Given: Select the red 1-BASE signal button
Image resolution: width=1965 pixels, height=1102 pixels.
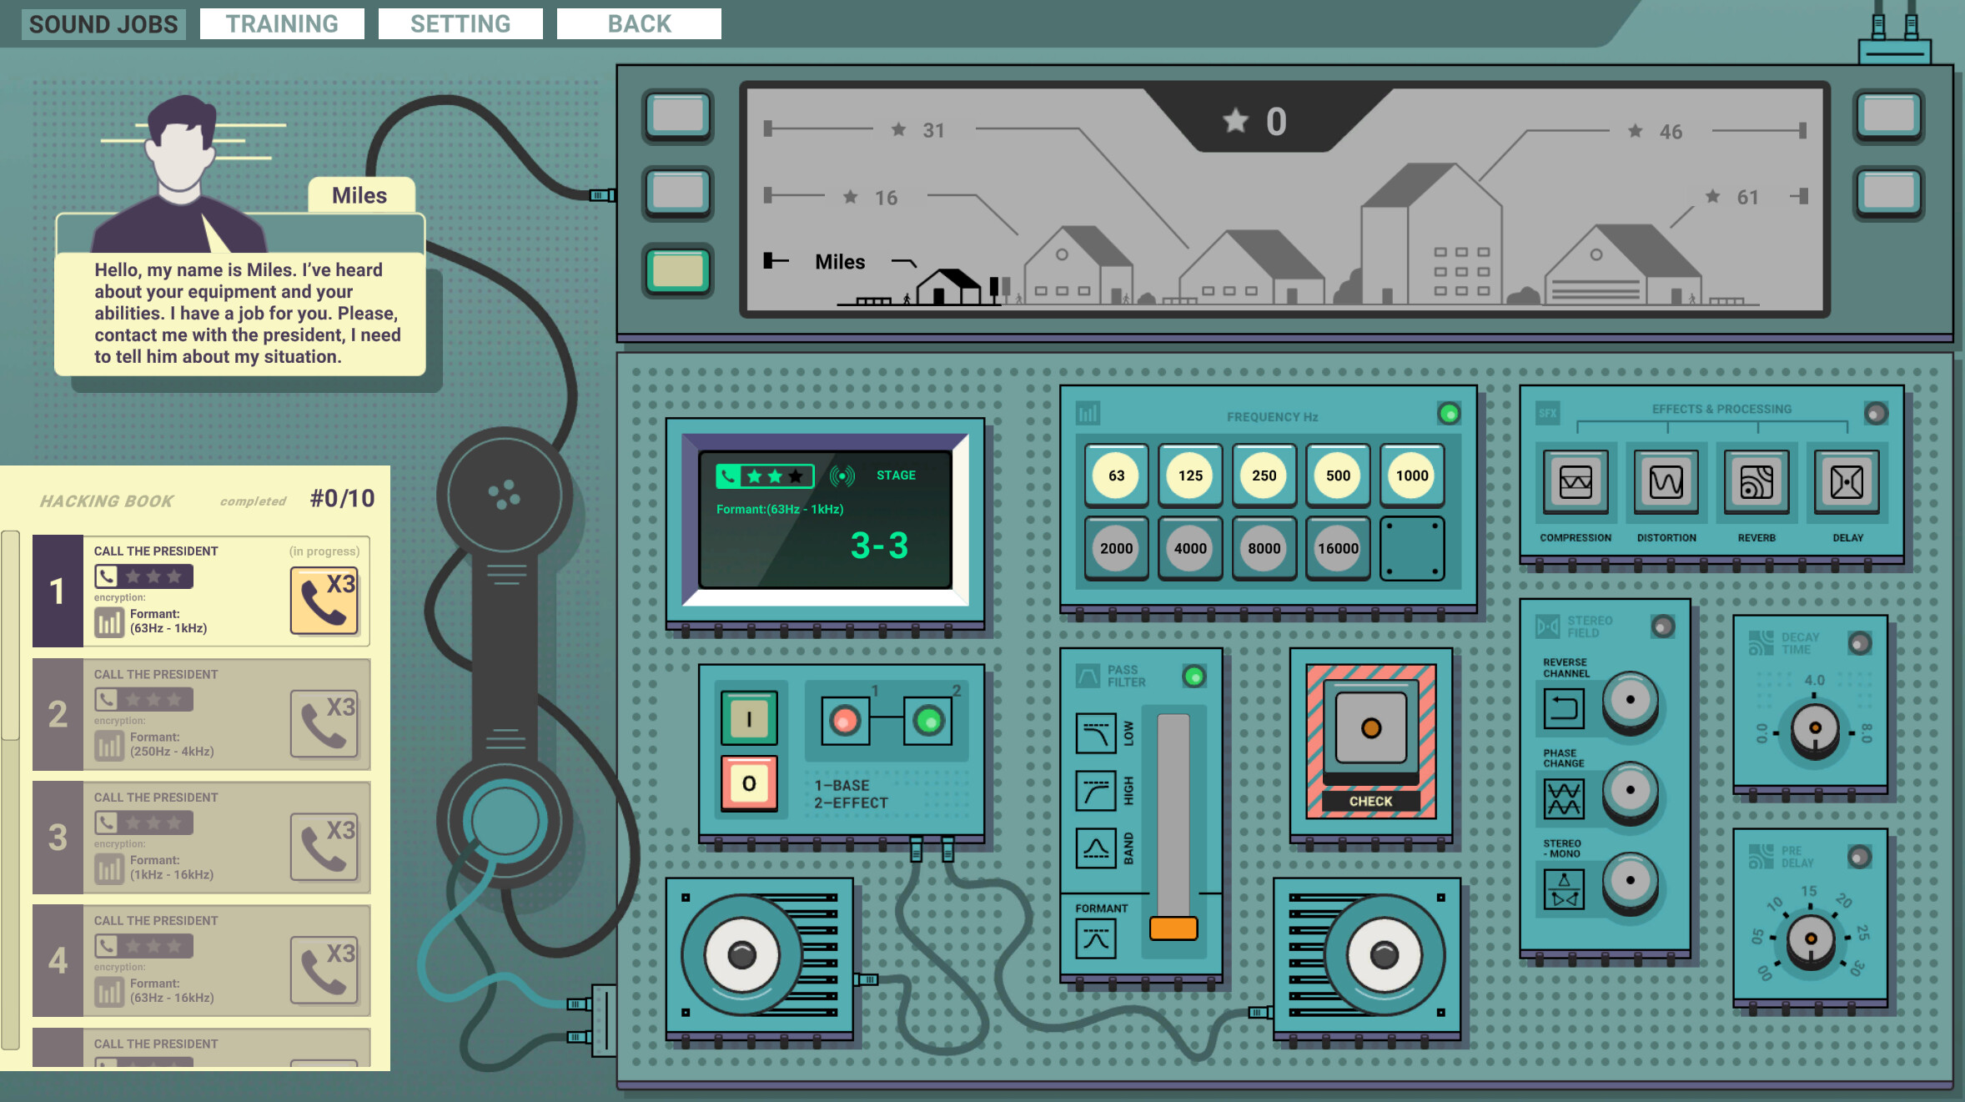Looking at the screenshot, I should pyautogui.click(x=845, y=720).
